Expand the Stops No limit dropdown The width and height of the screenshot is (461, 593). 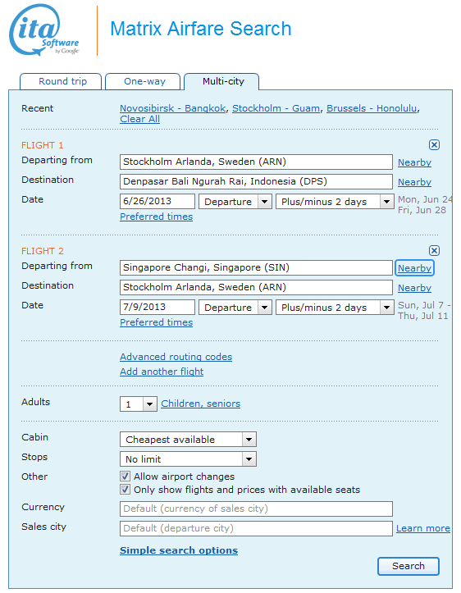(x=188, y=459)
